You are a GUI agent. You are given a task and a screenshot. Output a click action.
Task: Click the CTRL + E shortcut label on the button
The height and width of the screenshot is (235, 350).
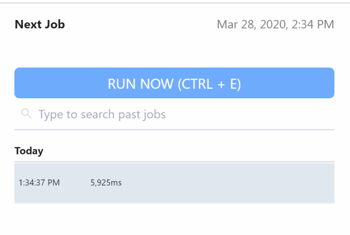[210, 84]
